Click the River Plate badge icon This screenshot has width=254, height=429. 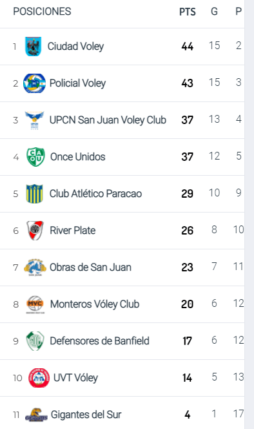(x=35, y=231)
